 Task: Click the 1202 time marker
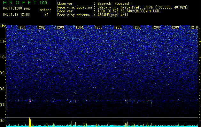[x=41, y=27]
